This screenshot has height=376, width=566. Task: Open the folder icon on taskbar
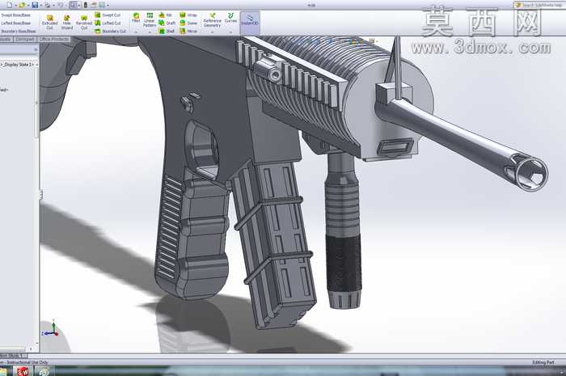tap(3, 371)
